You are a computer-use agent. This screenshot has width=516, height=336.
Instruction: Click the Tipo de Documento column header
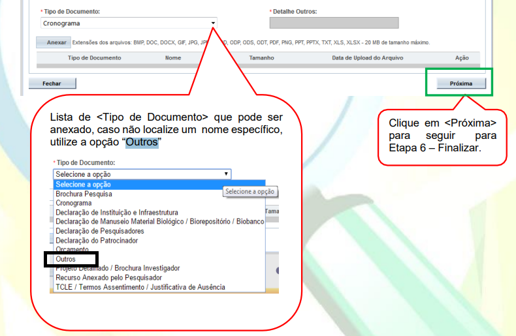click(x=94, y=58)
